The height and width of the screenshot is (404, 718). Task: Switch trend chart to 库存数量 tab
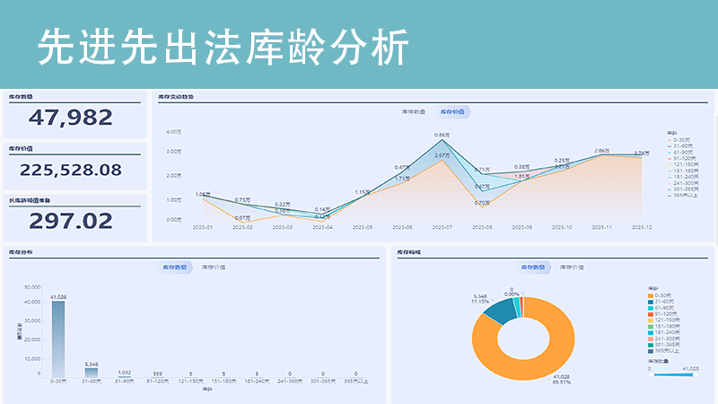pyautogui.click(x=414, y=111)
